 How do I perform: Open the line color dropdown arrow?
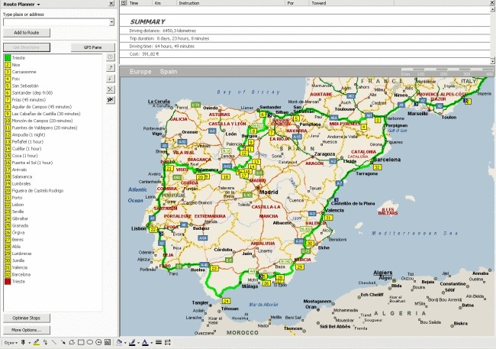pos(138,342)
